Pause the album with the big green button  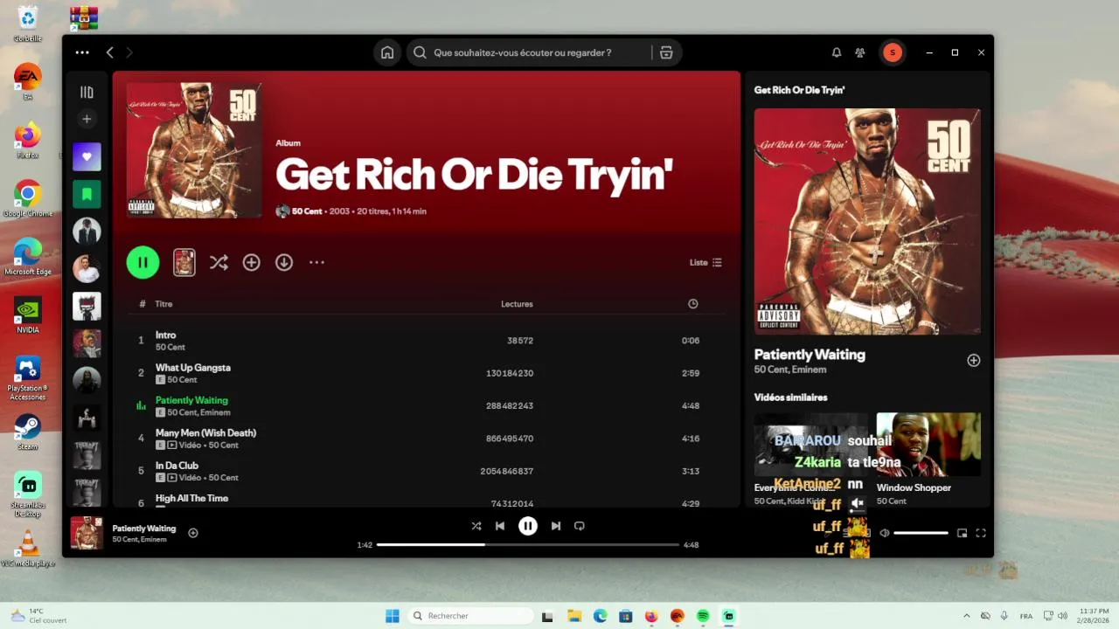coord(142,262)
